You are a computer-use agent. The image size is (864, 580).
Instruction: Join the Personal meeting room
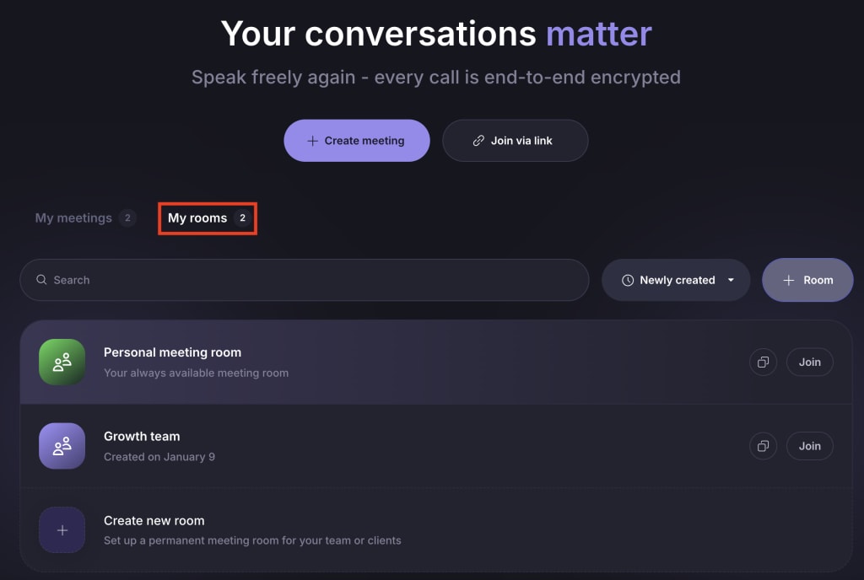[x=809, y=362]
